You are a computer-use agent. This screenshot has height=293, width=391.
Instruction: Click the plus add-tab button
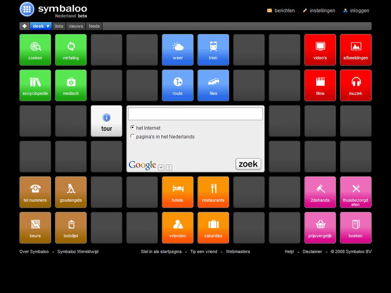pyautogui.click(x=24, y=26)
